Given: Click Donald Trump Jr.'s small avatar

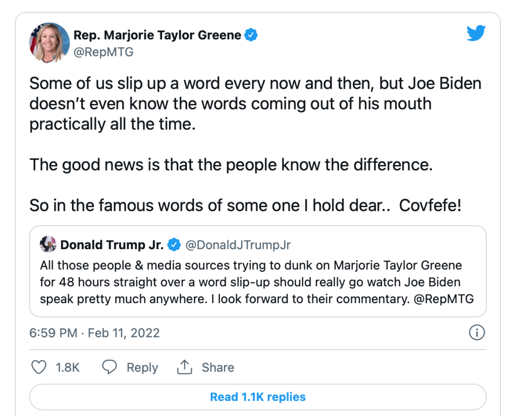Looking at the screenshot, I should click(x=48, y=245).
